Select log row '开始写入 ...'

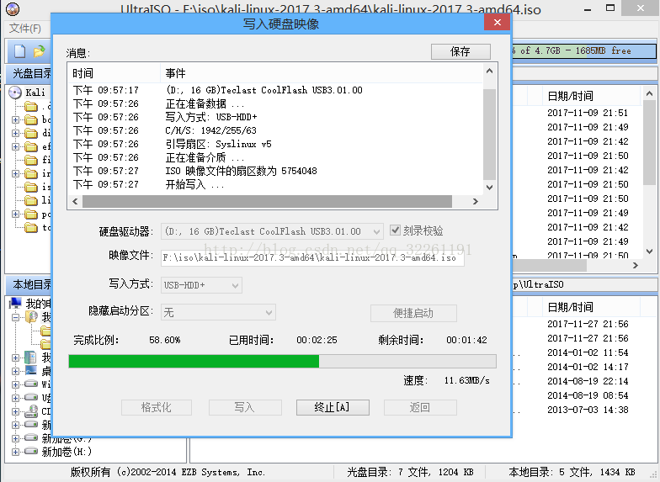[x=275, y=184]
